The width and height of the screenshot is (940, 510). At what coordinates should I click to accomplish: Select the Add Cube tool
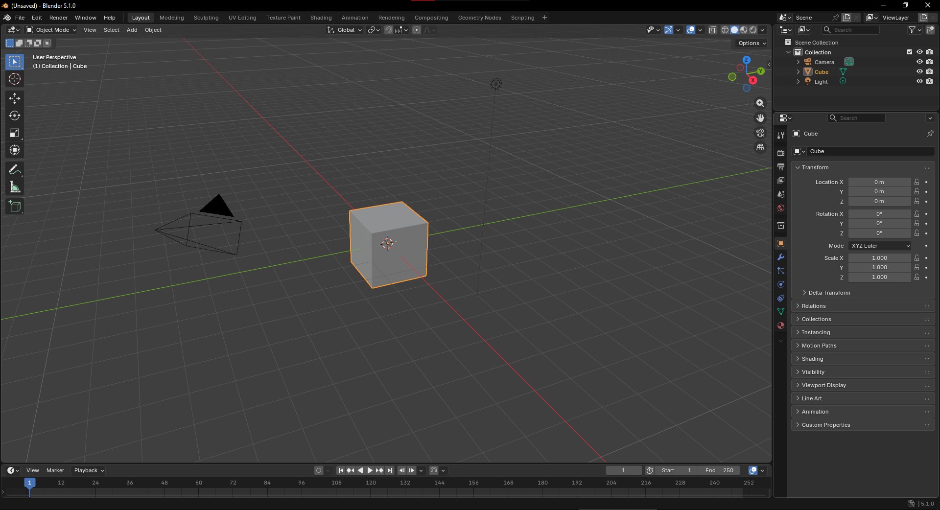click(x=15, y=207)
